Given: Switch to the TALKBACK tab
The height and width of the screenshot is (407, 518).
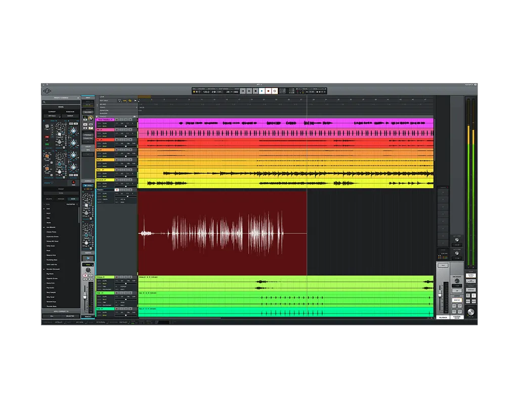Looking at the screenshot, I should (443, 317).
